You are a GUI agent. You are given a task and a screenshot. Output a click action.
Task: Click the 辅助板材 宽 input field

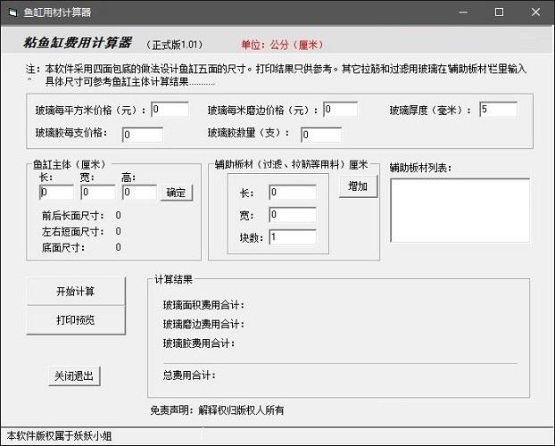[x=292, y=214]
